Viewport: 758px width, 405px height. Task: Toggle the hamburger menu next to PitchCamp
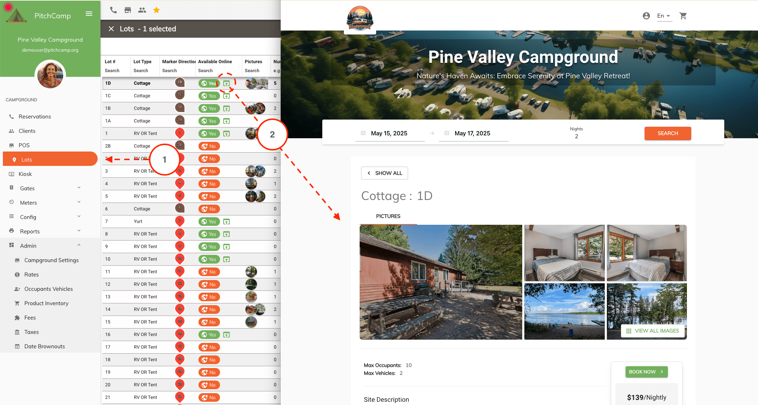point(89,14)
